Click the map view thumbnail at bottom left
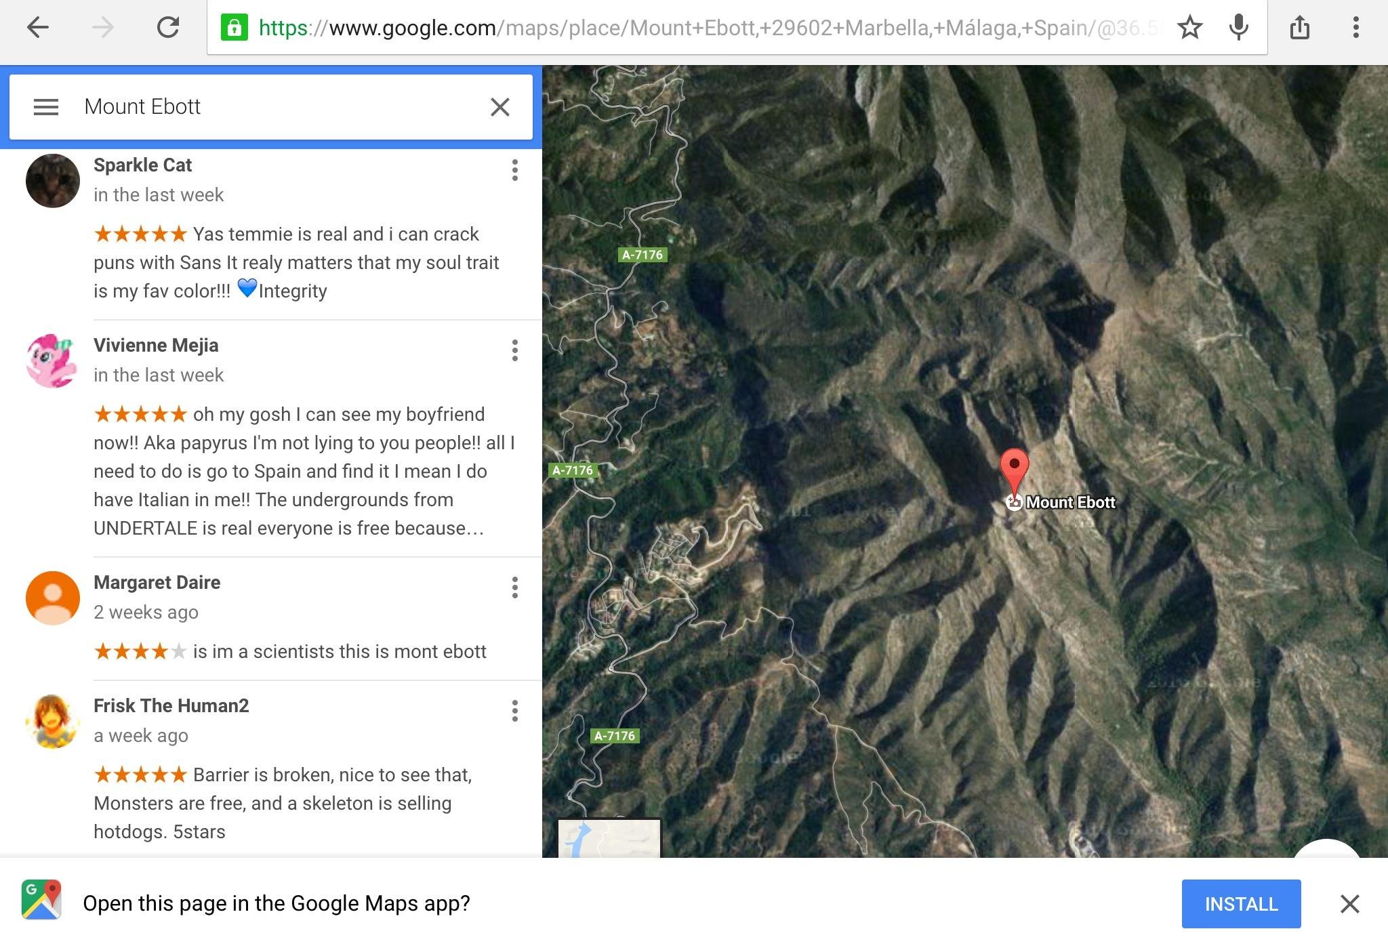 (x=609, y=838)
